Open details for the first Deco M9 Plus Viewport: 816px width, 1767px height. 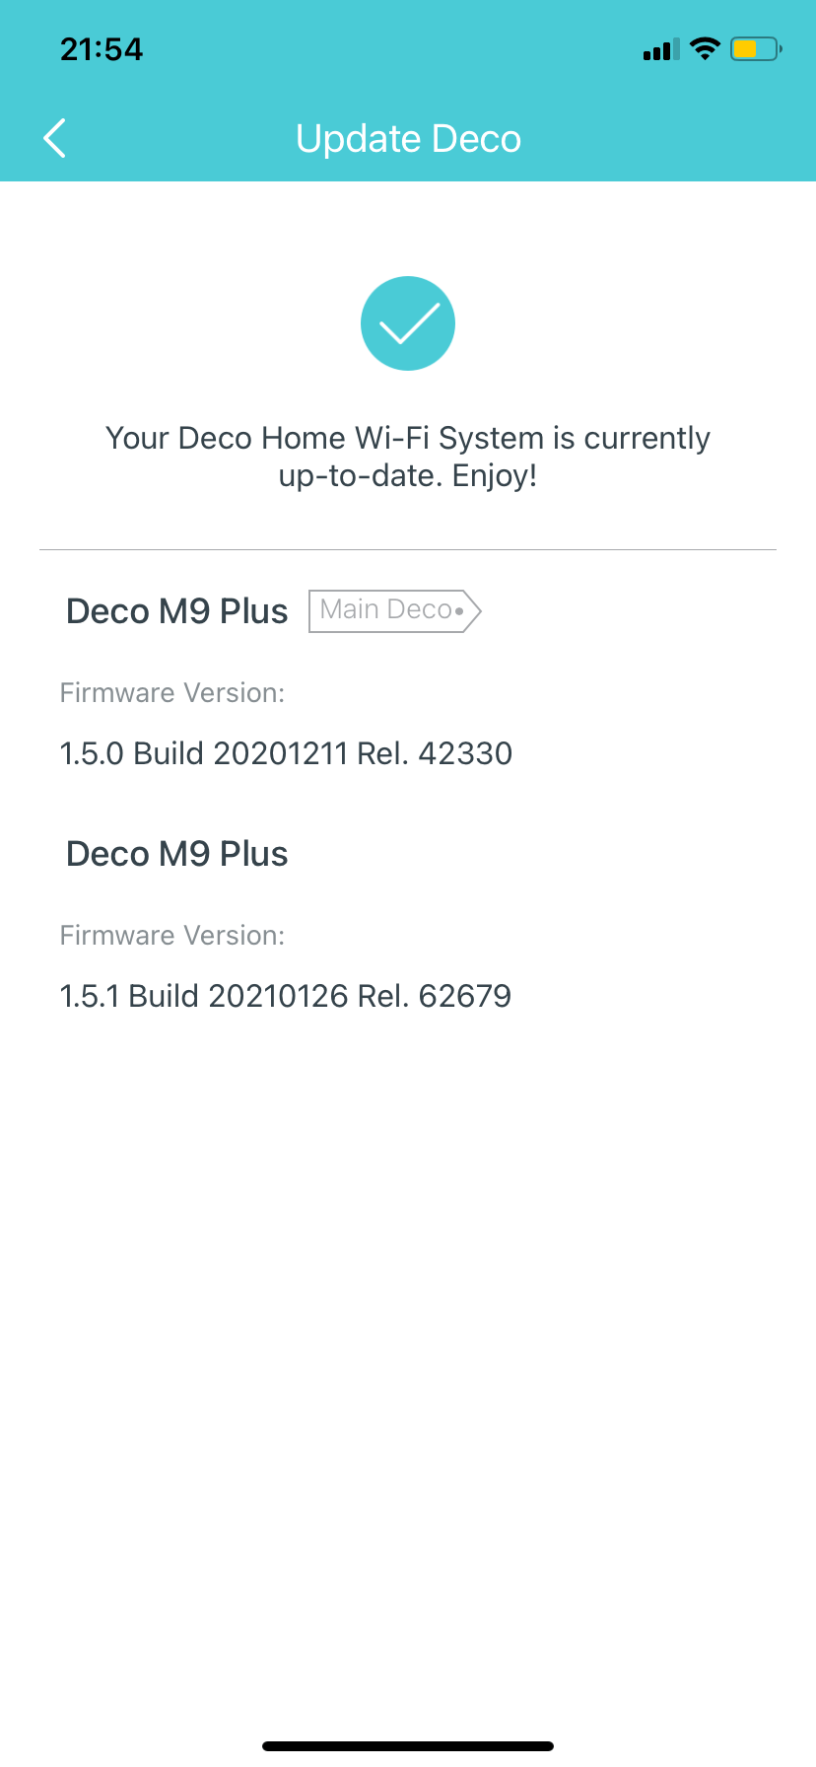click(x=176, y=610)
